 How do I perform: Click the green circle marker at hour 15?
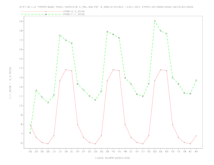pos(60,35)
